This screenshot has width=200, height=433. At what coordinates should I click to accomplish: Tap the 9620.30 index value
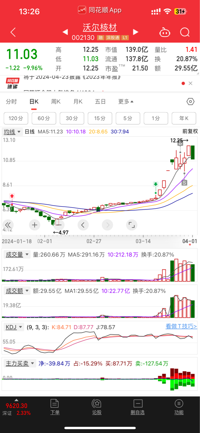click(17, 406)
